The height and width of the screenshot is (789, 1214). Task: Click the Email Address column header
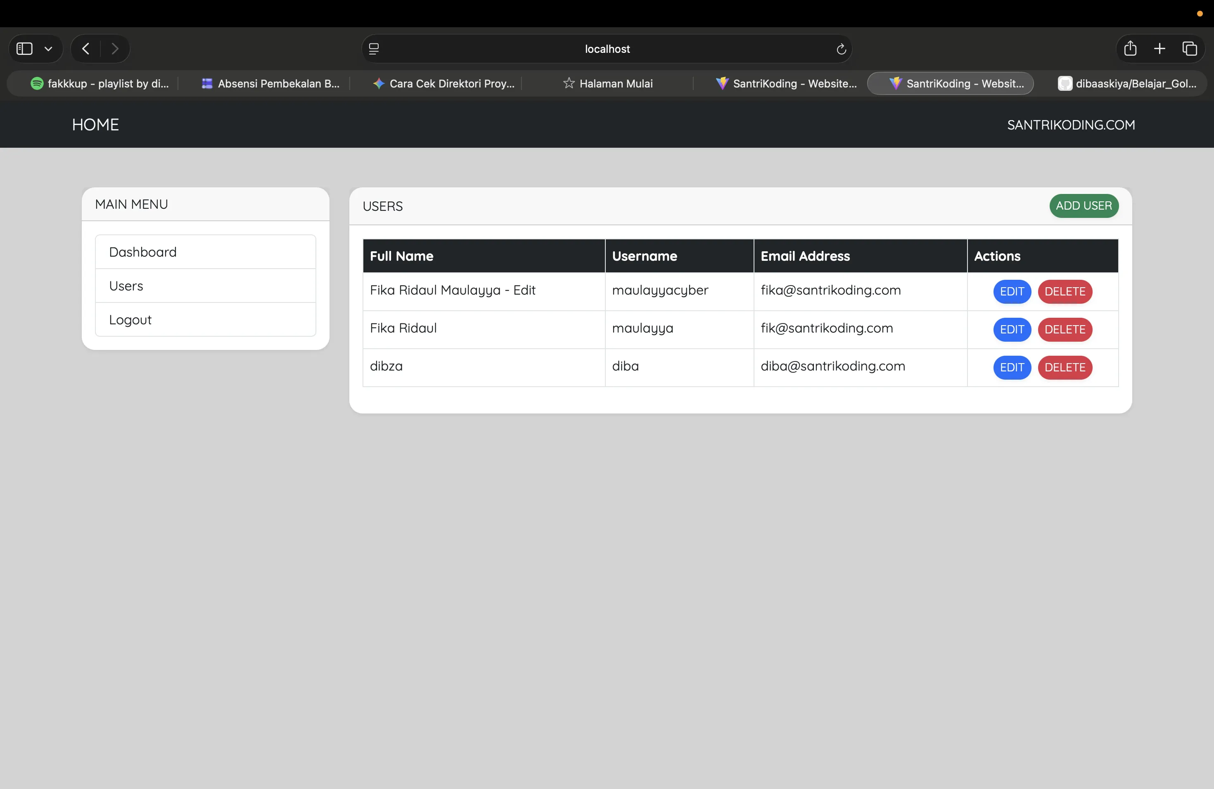[x=861, y=256]
